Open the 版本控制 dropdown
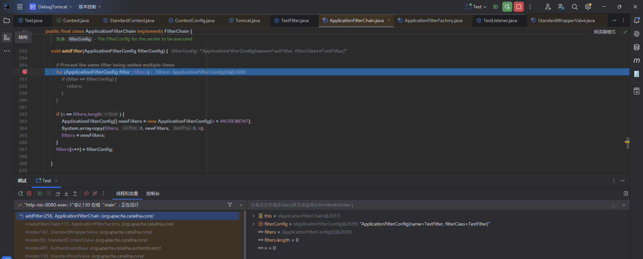The width and height of the screenshot is (643, 259). click(89, 7)
